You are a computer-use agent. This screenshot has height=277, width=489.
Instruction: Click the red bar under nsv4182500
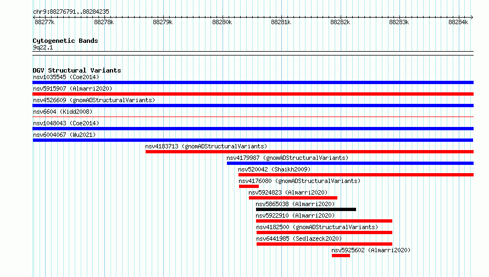[324, 232]
